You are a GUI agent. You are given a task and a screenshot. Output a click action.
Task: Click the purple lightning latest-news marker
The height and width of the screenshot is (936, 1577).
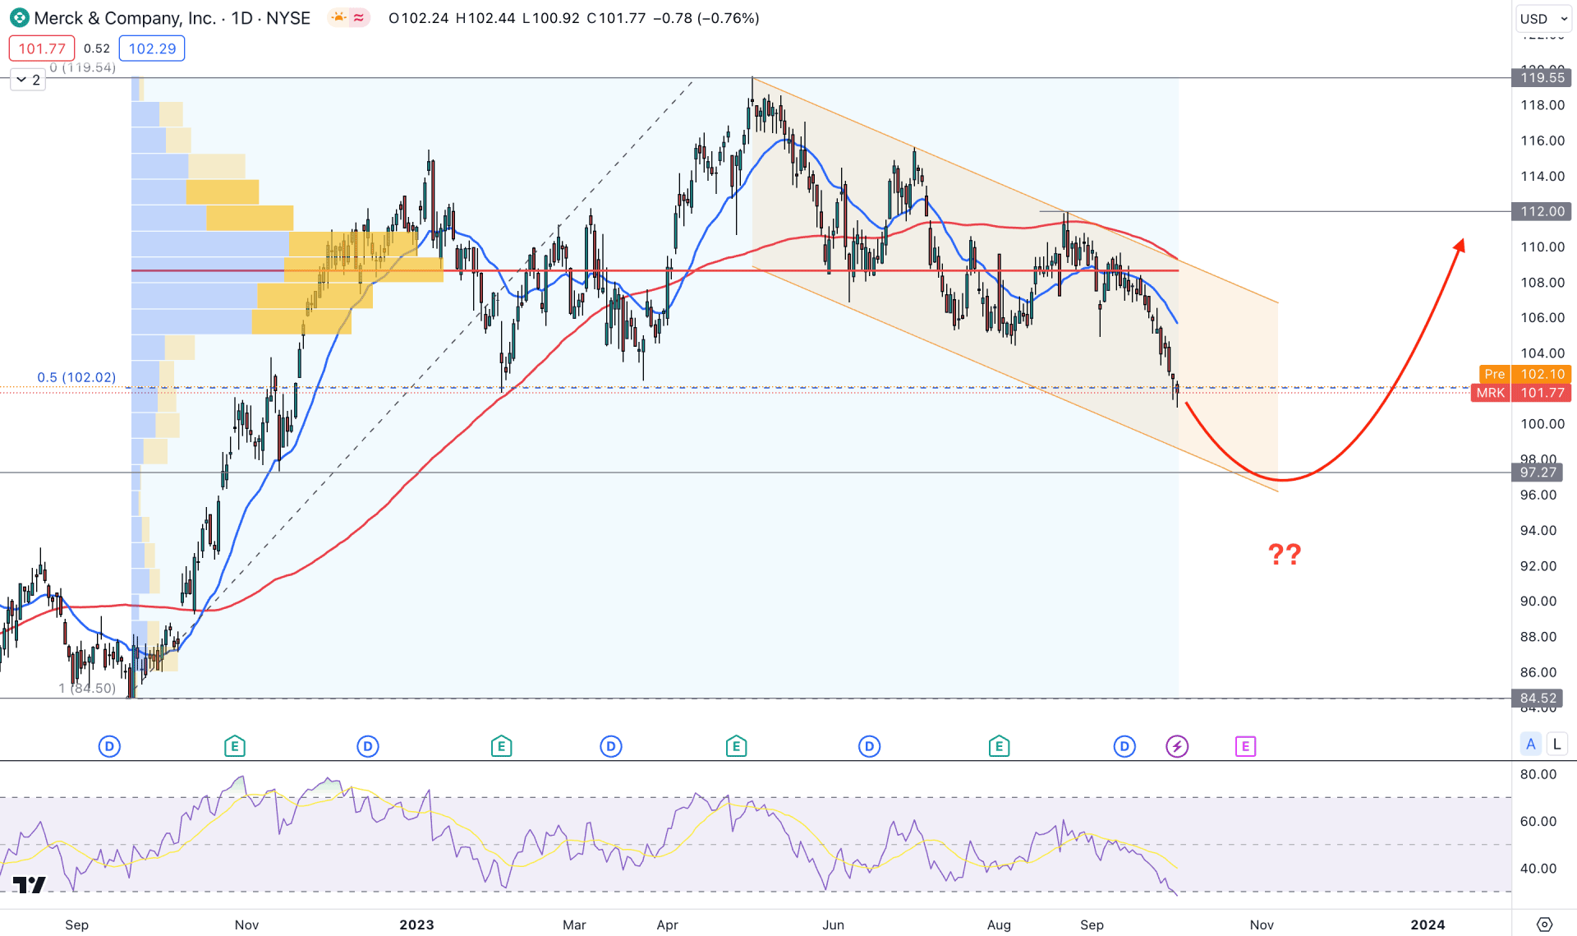(x=1177, y=746)
